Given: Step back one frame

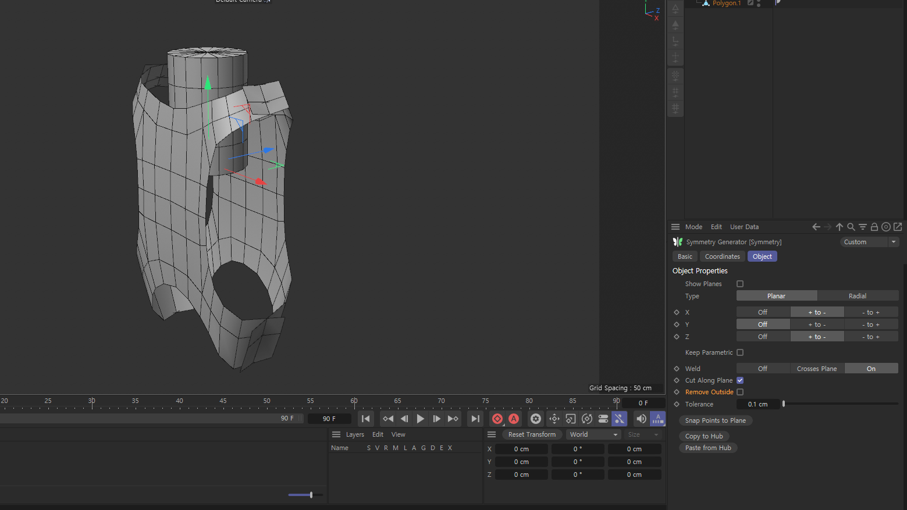Looking at the screenshot, I should [x=404, y=419].
